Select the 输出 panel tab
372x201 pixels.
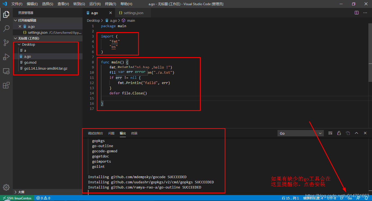(x=123, y=133)
